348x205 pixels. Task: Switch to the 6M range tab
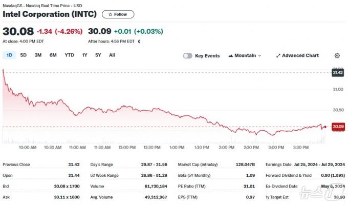pos(53,55)
